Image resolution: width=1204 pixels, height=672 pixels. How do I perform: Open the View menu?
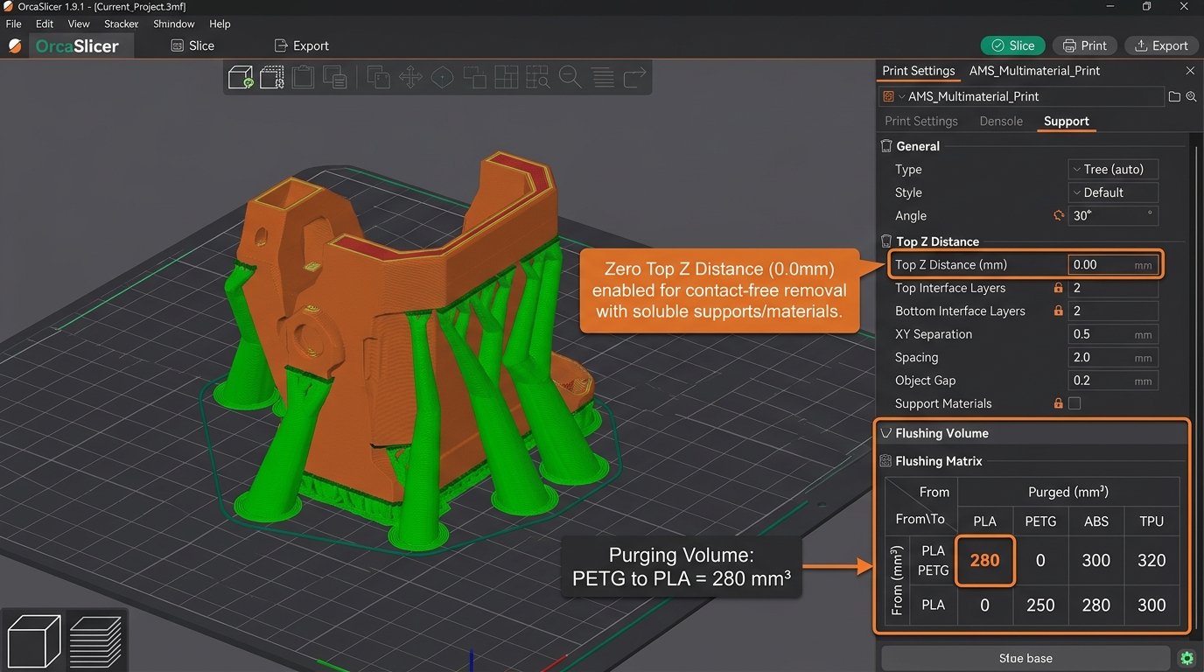[x=79, y=24]
